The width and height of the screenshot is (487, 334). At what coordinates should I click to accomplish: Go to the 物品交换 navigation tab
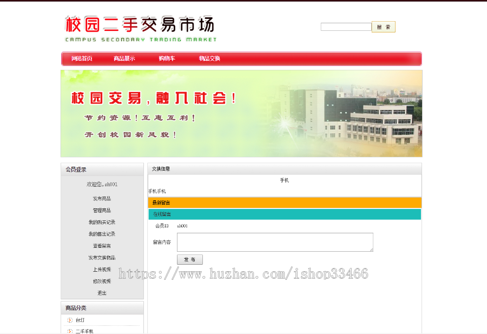coord(208,58)
